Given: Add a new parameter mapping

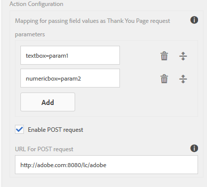Looking at the screenshot, I should [x=48, y=102].
